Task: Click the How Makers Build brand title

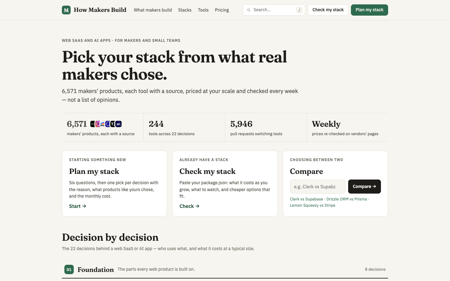Action: [100, 10]
